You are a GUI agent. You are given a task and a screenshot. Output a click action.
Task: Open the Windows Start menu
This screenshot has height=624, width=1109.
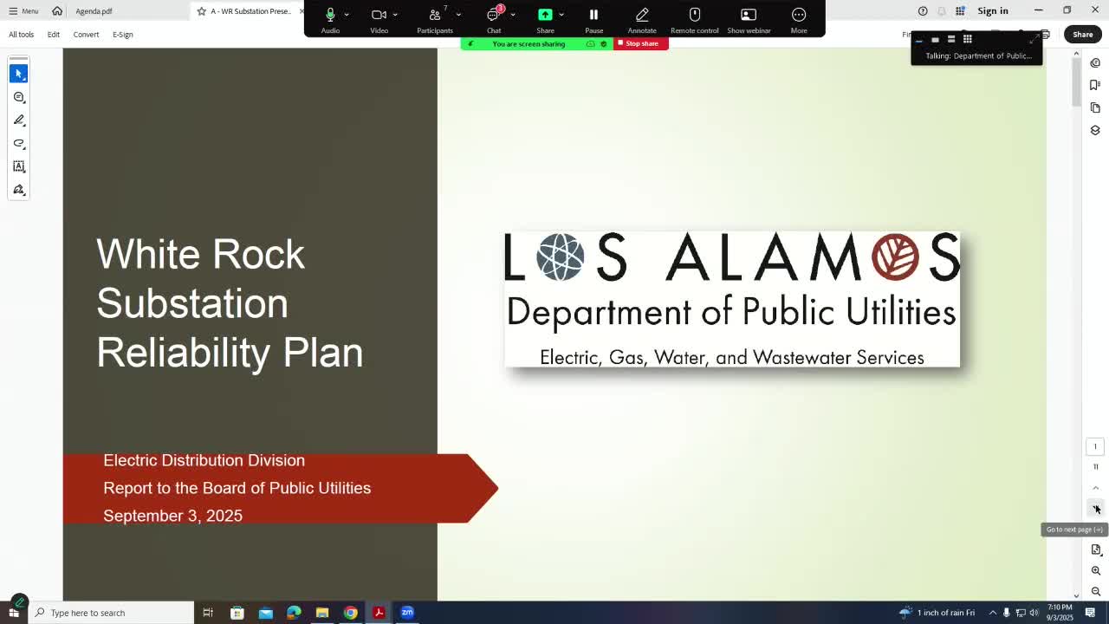tap(14, 613)
